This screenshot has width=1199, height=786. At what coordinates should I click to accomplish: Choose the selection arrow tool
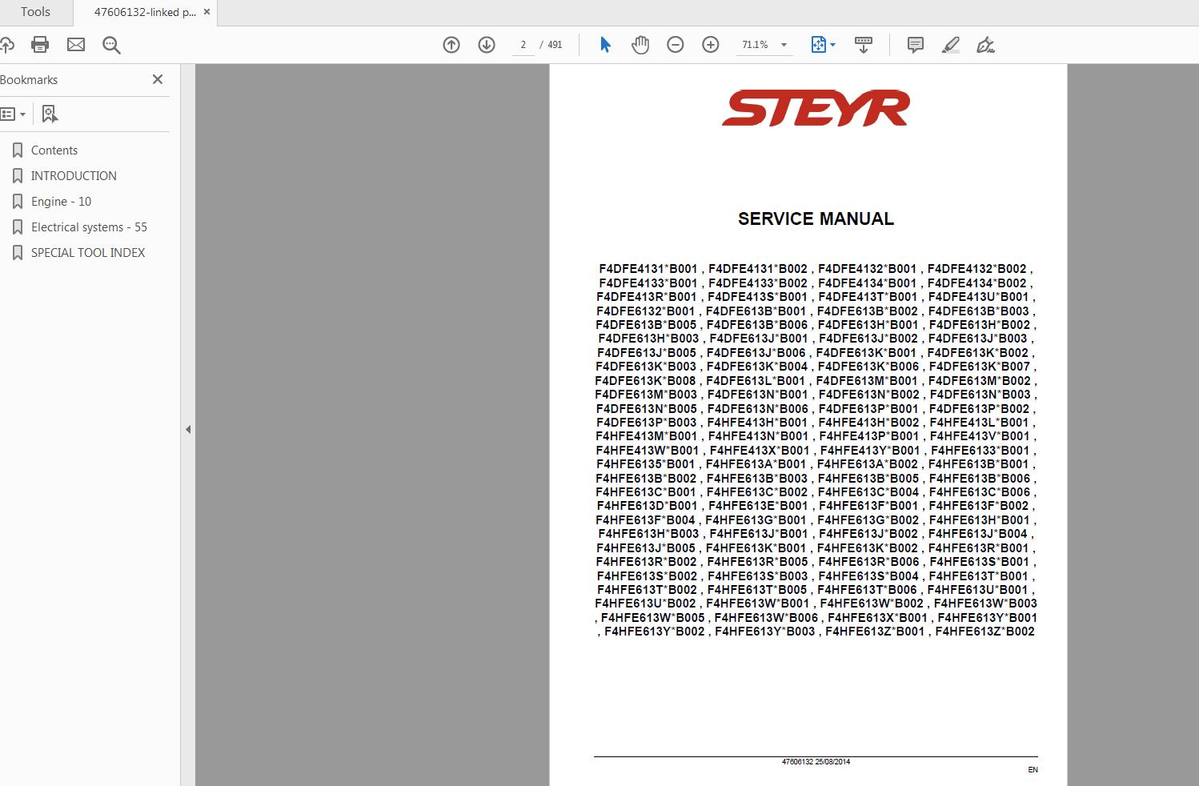click(605, 45)
